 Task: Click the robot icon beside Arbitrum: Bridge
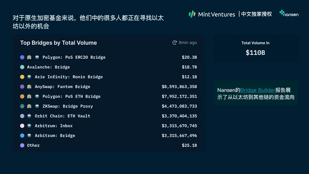tap(30, 136)
